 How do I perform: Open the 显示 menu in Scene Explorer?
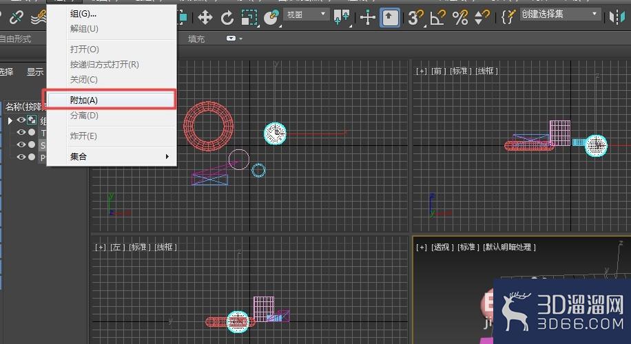point(35,72)
